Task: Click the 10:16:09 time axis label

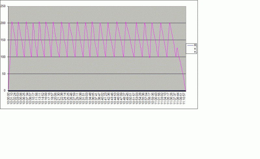Action: [x=46, y=98]
